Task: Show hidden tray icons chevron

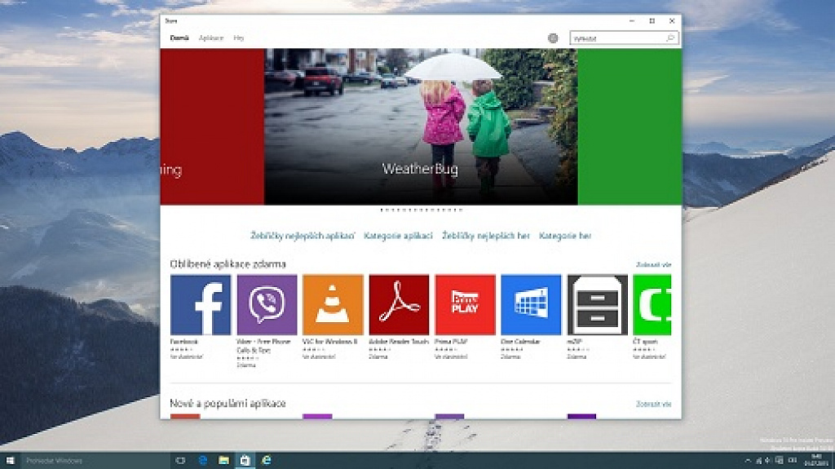Action: (x=748, y=461)
